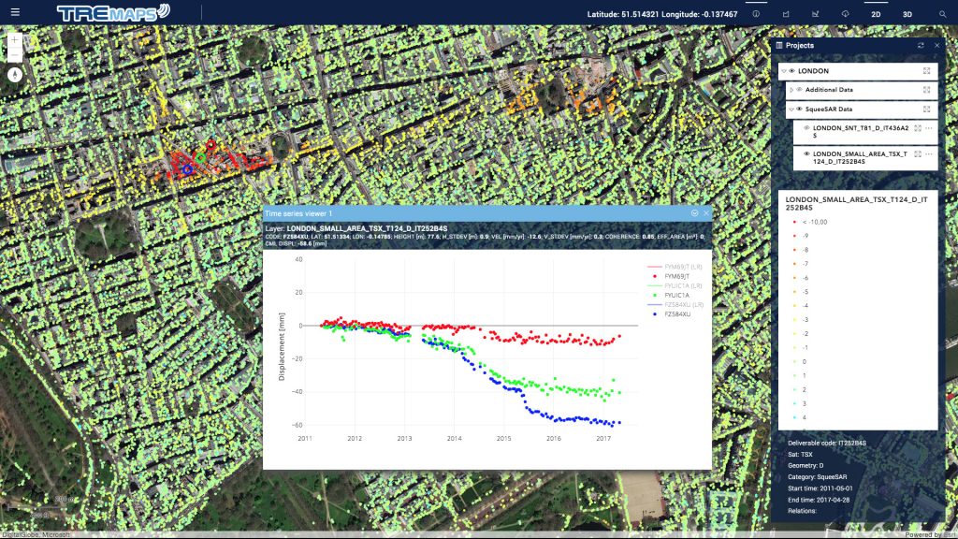Screen dimensions: 958x539
Task: Zoom to extent of the LONDON project
Action: coord(926,71)
